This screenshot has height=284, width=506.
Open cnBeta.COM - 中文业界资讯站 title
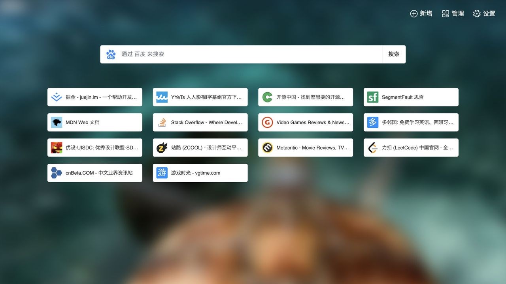point(99,173)
